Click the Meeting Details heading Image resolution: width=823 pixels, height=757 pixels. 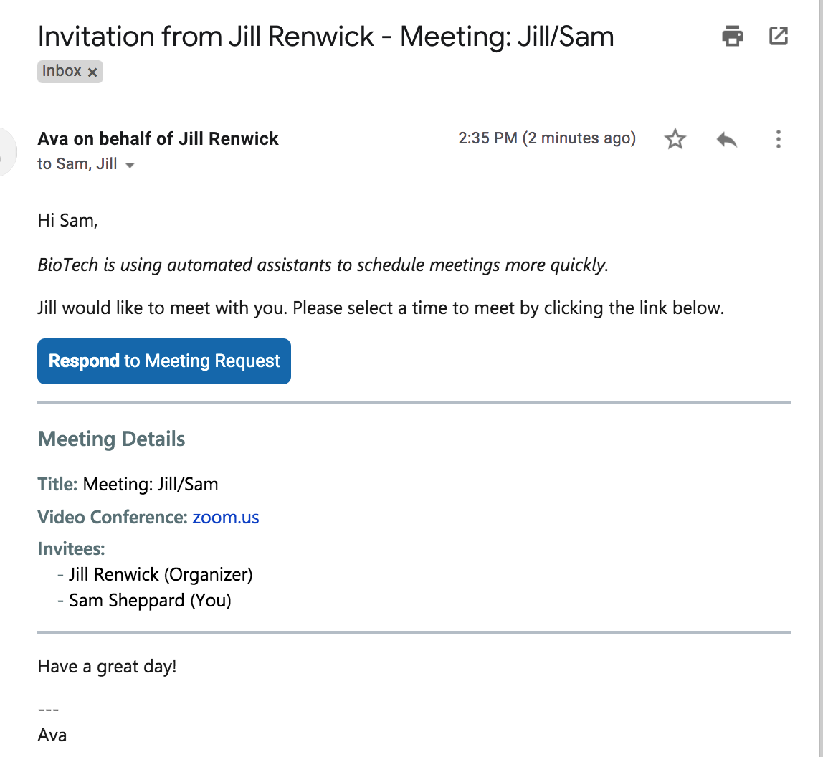[x=111, y=439]
